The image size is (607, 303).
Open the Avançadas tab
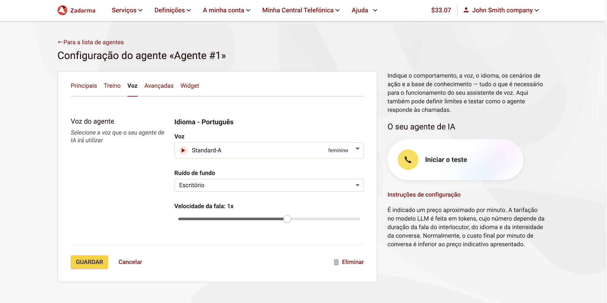159,86
